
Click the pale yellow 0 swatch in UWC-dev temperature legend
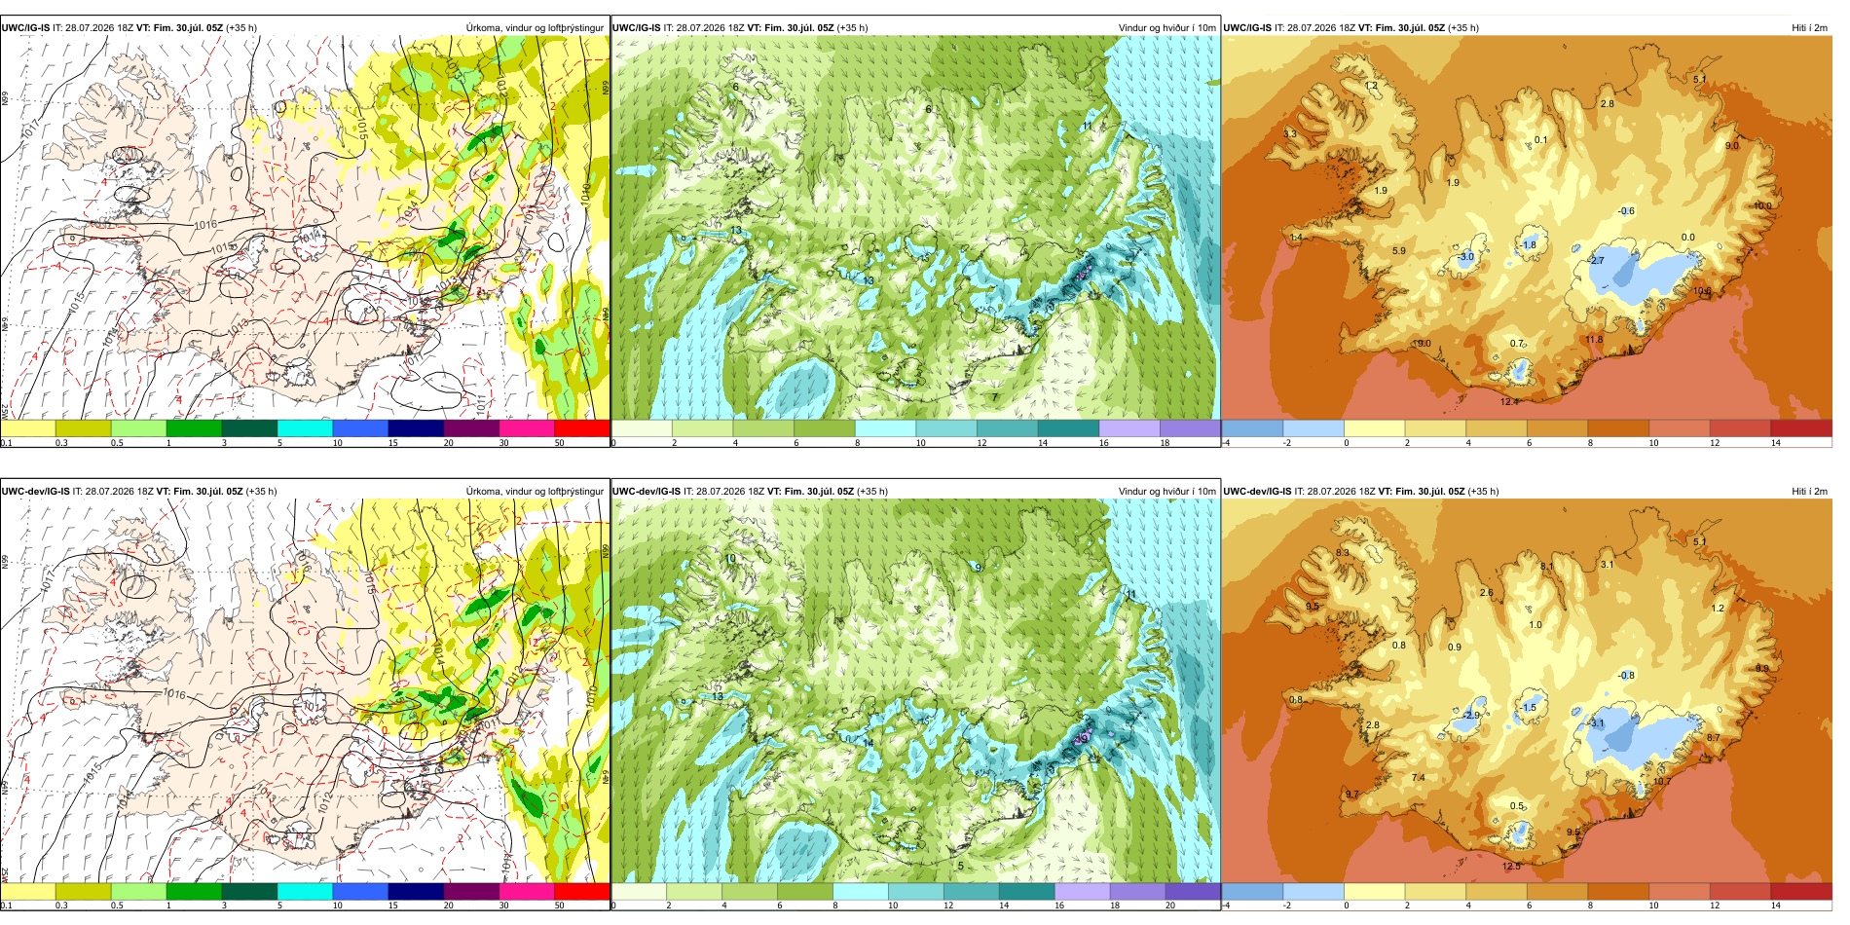point(1375,891)
